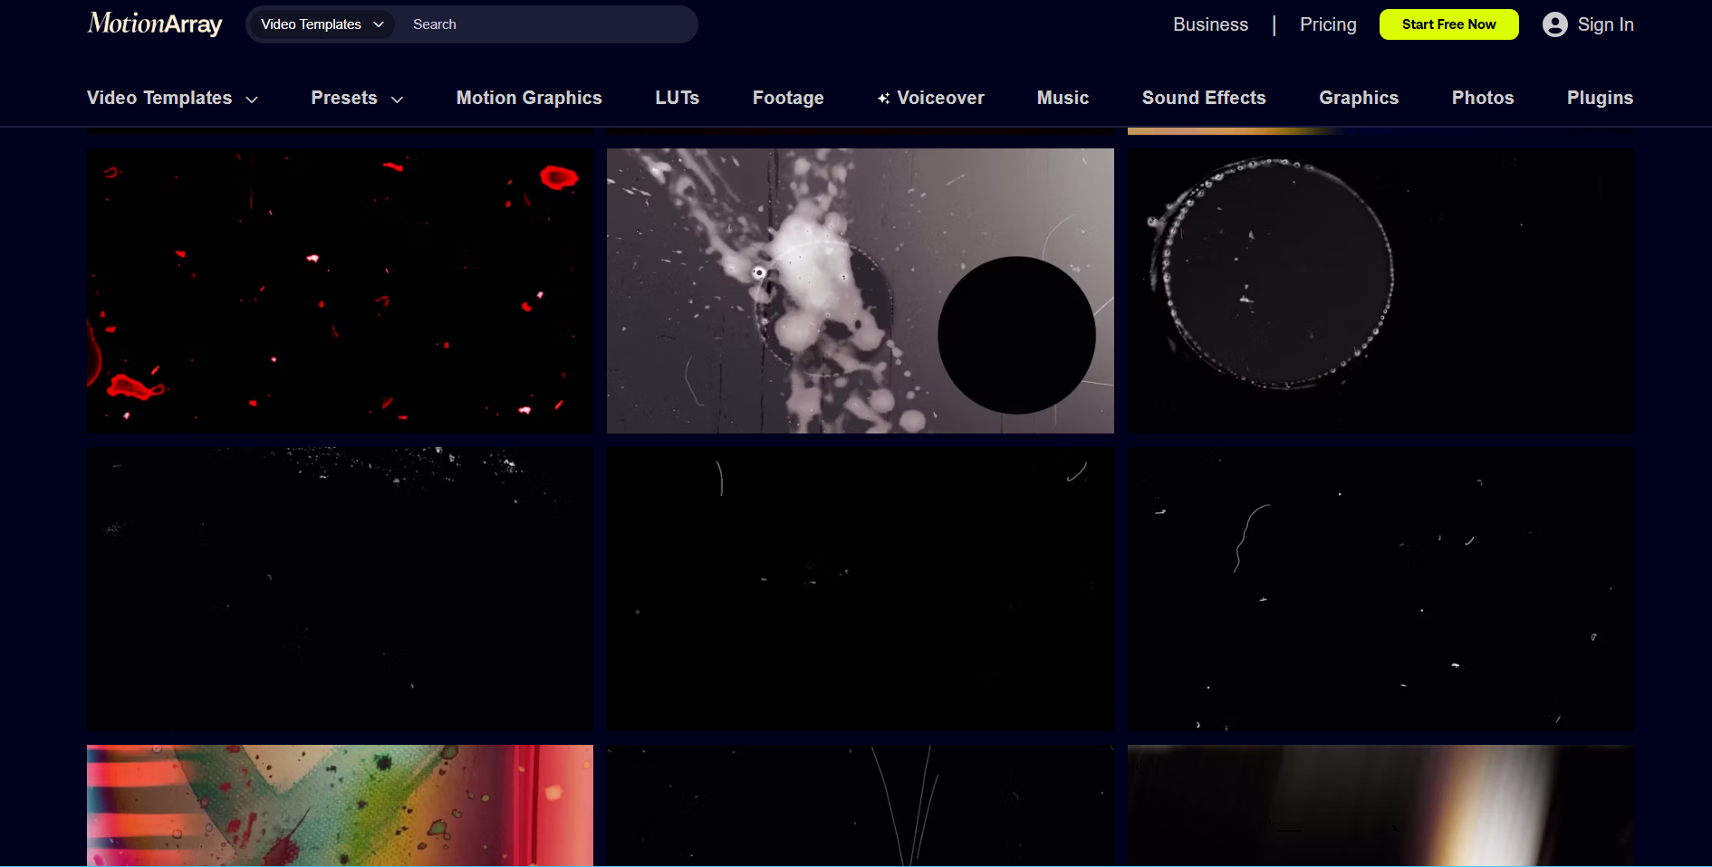This screenshot has height=867, width=1712.
Task: Open the Business link
Action: click(1210, 24)
